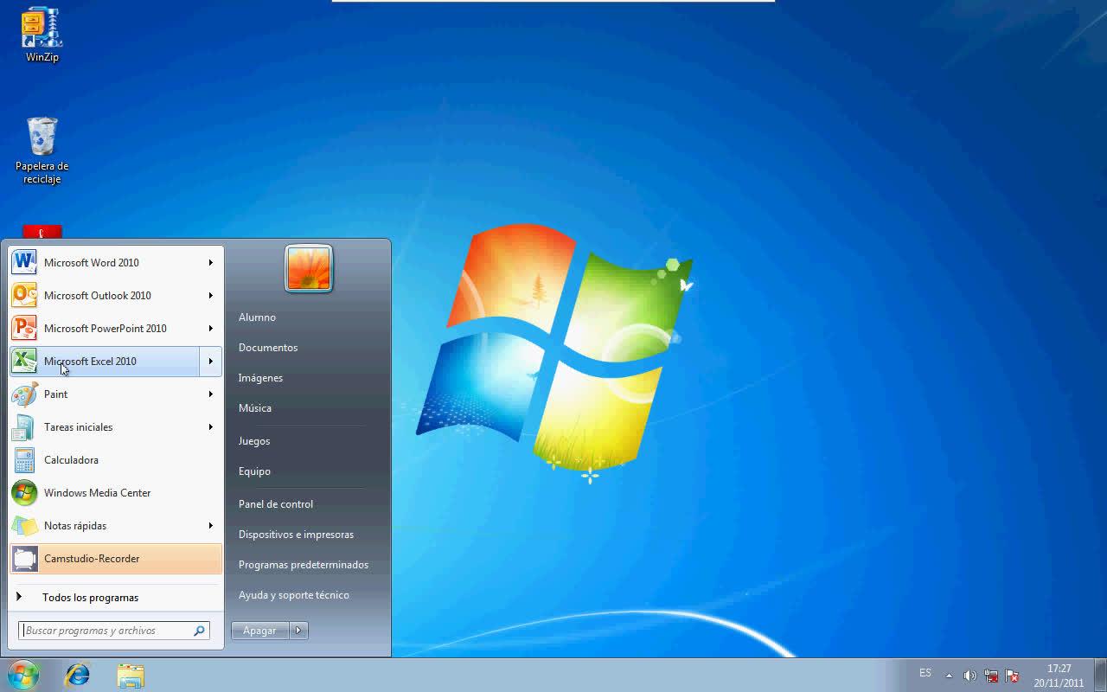Click the Apagar button
Viewport: 1107px width, 692px height.
pyautogui.click(x=259, y=631)
